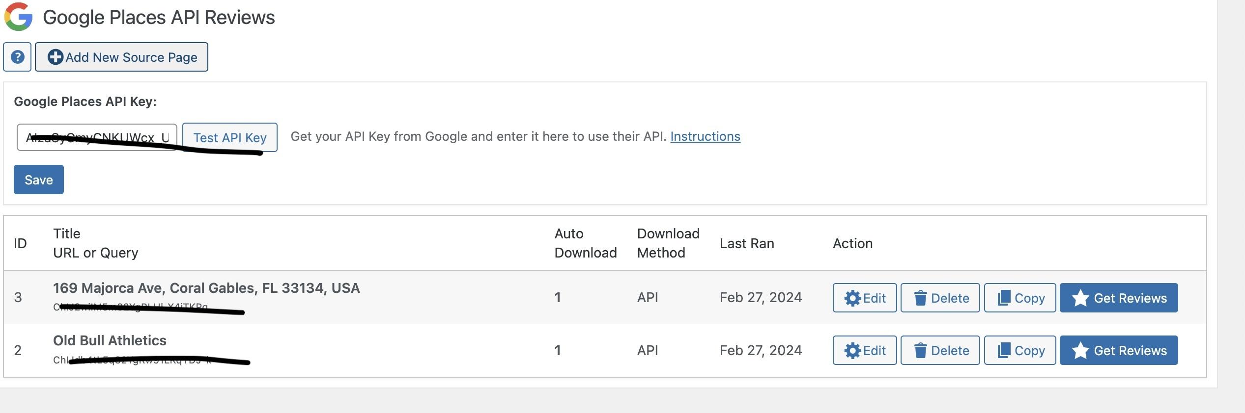Copy the 169 Majorca Ave source
Image resolution: width=1245 pixels, height=413 pixels.
point(1020,298)
